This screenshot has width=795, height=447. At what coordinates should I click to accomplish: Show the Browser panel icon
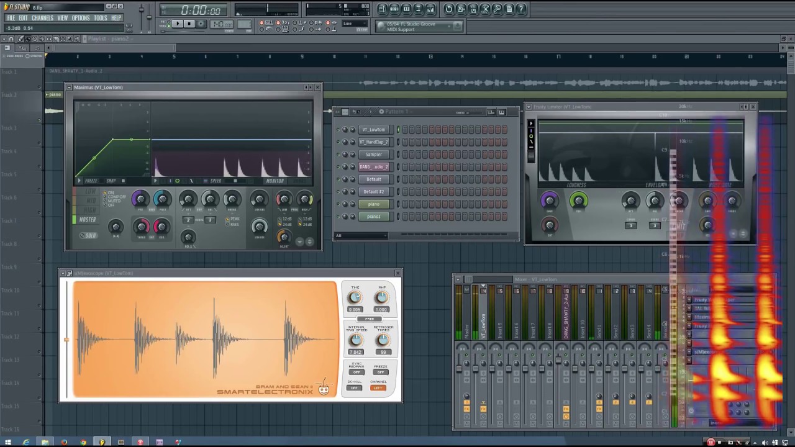418,9
